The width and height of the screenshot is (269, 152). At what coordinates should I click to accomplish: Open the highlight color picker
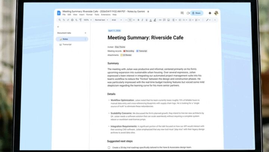[x=155, y=20]
